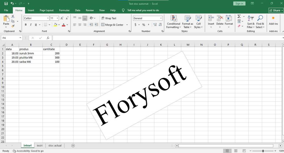Apply the red font color A icon

pyautogui.click(x=64, y=25)
